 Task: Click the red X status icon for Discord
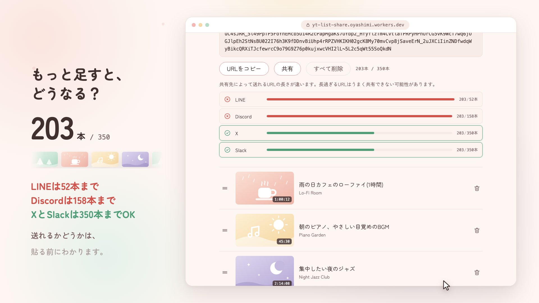(x=227, y=116)
